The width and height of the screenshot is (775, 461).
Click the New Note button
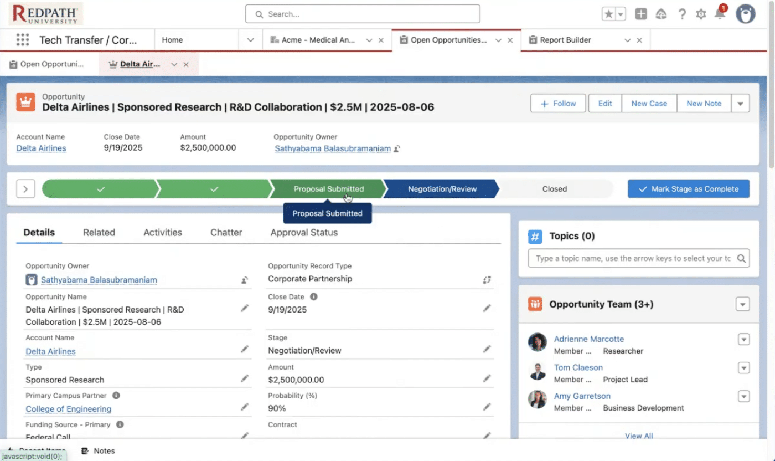coord(704,103)
